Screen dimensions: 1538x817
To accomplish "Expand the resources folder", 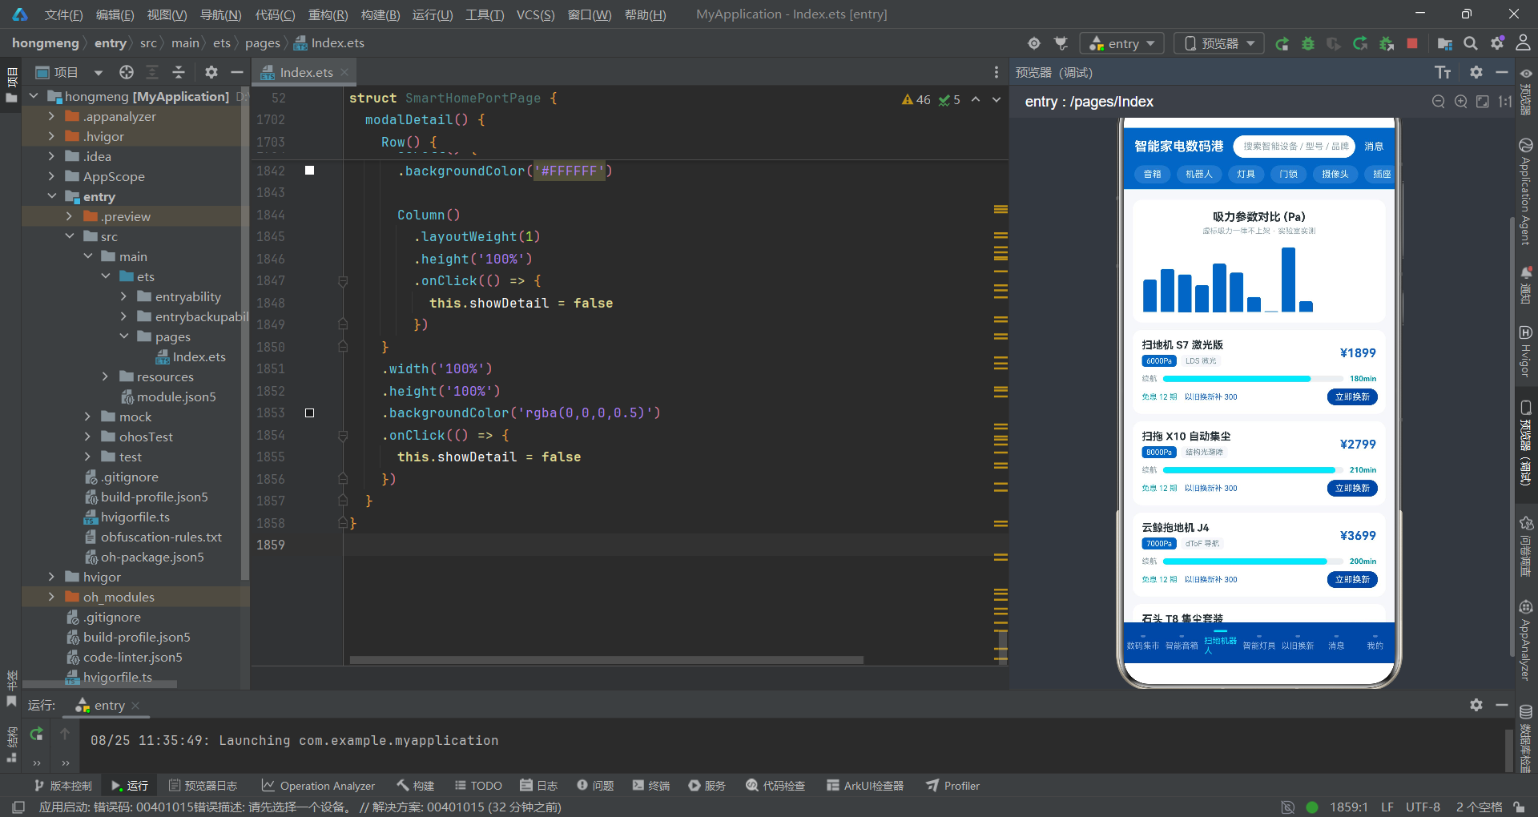I will coord(105,376).
